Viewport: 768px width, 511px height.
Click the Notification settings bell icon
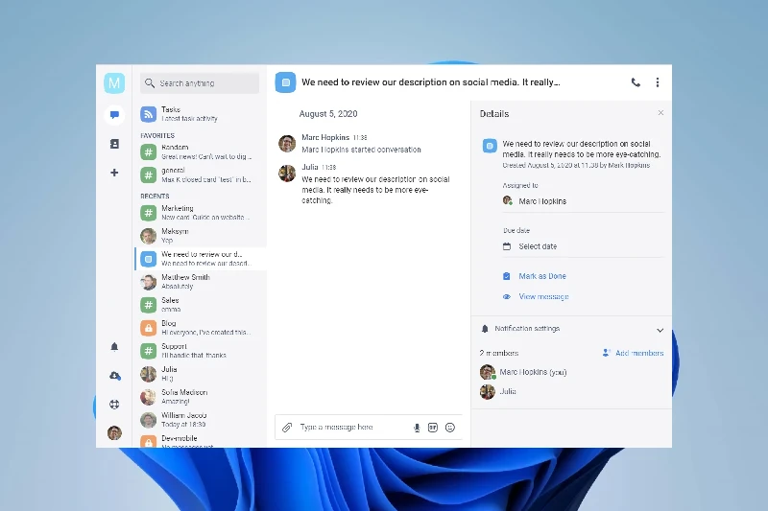click(485, 329)
